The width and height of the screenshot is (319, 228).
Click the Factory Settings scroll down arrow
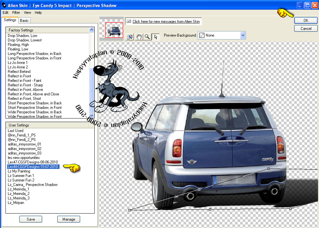91,116
